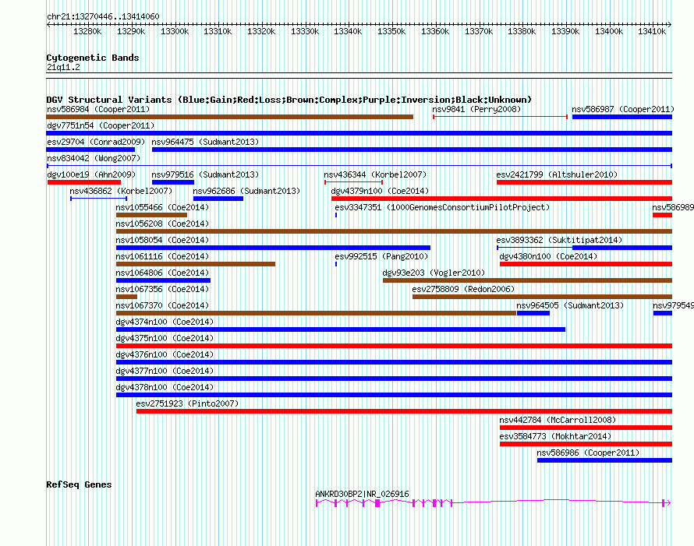
Task: Click nsv1067370 (Coe2014) label
Action: click(x=162, y=305)
